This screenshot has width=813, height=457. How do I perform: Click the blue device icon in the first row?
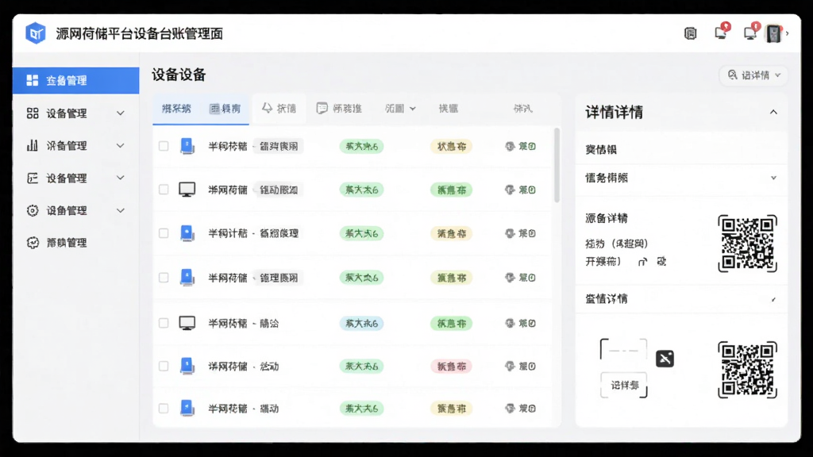(x=187, y=146)
